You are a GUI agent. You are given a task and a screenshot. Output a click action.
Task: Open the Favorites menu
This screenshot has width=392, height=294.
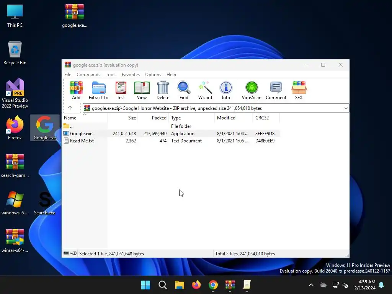[131, 75]
